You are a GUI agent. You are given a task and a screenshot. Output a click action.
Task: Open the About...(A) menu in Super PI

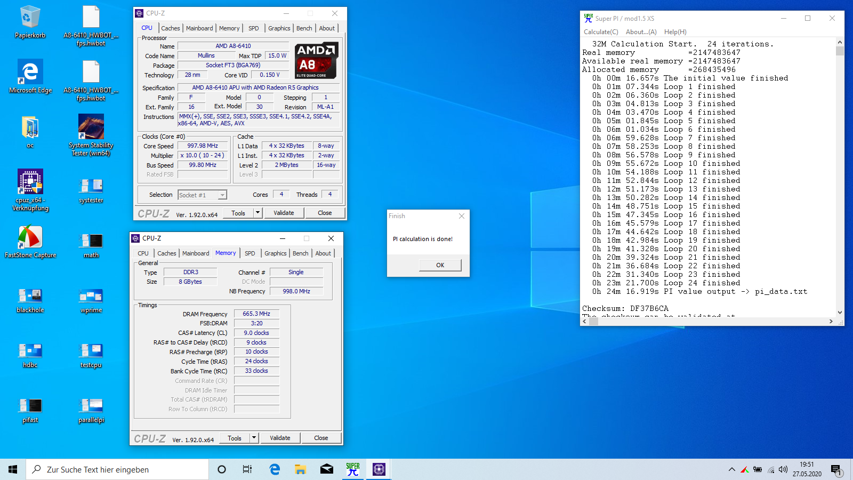(641, 32)
